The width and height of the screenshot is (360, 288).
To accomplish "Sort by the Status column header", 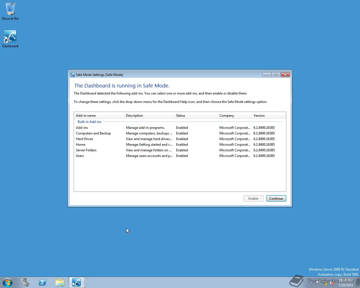I will point(196,116).
